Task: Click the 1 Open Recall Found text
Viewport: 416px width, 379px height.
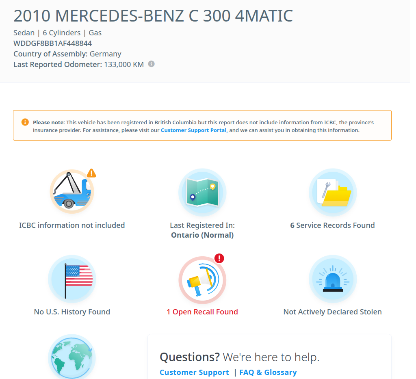Action: 202,312
